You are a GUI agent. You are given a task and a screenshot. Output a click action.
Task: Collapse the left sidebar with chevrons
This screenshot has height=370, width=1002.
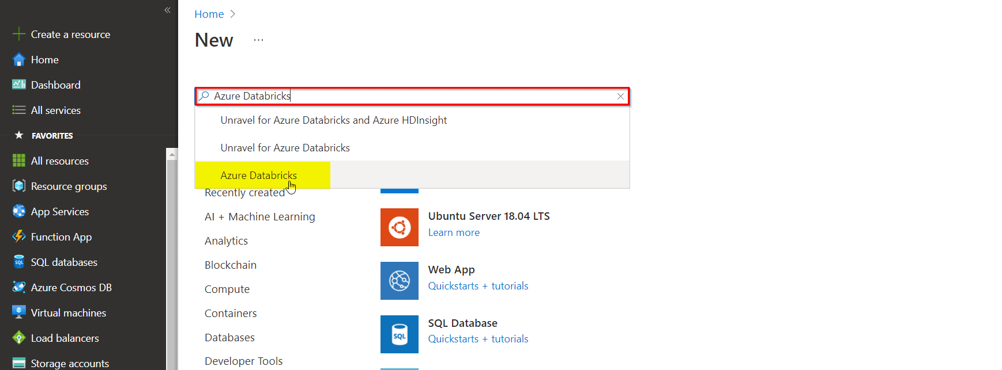click(x=167, y=10)
